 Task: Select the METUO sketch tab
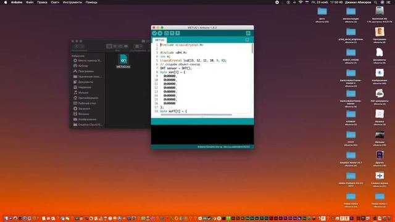159,40
